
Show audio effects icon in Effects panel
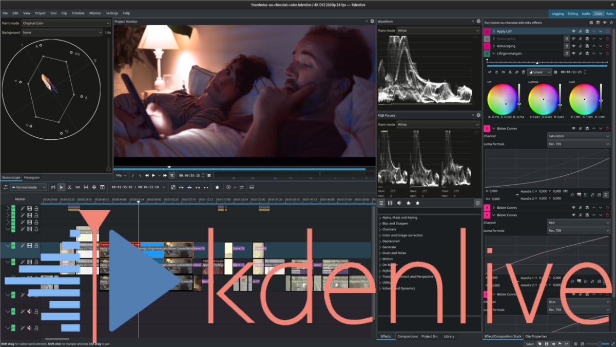[x=399, y=203]
